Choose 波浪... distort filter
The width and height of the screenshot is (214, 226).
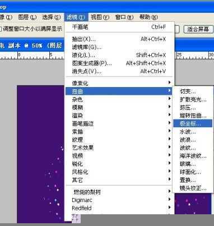(193, 140)
